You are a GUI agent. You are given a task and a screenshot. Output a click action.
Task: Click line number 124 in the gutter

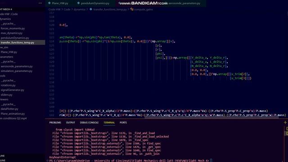[52, 41]
